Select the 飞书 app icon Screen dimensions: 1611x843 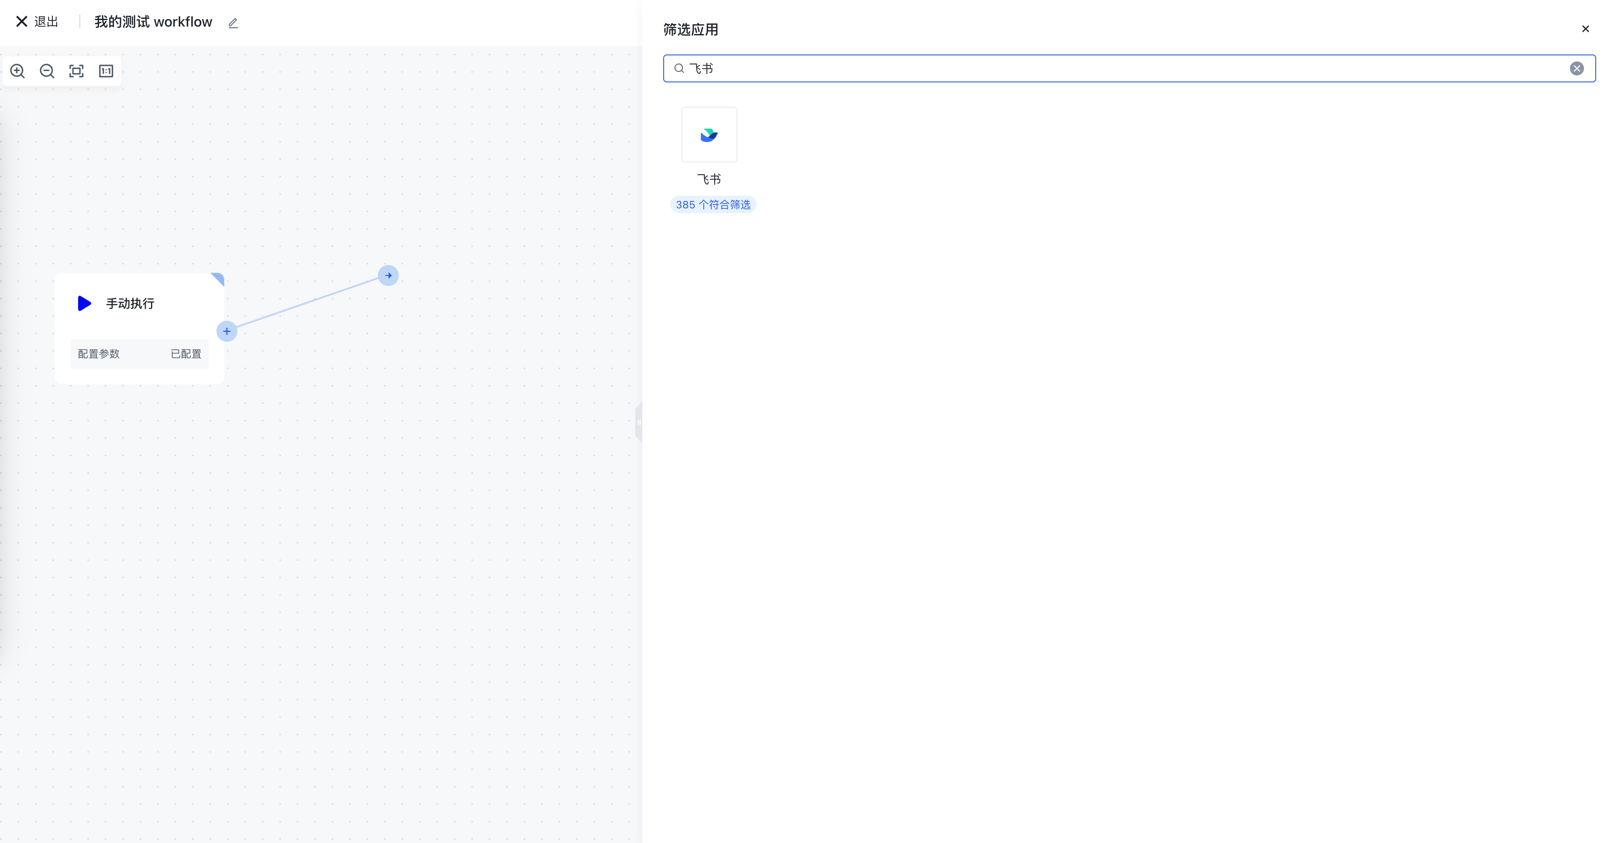tap(709, 135)
